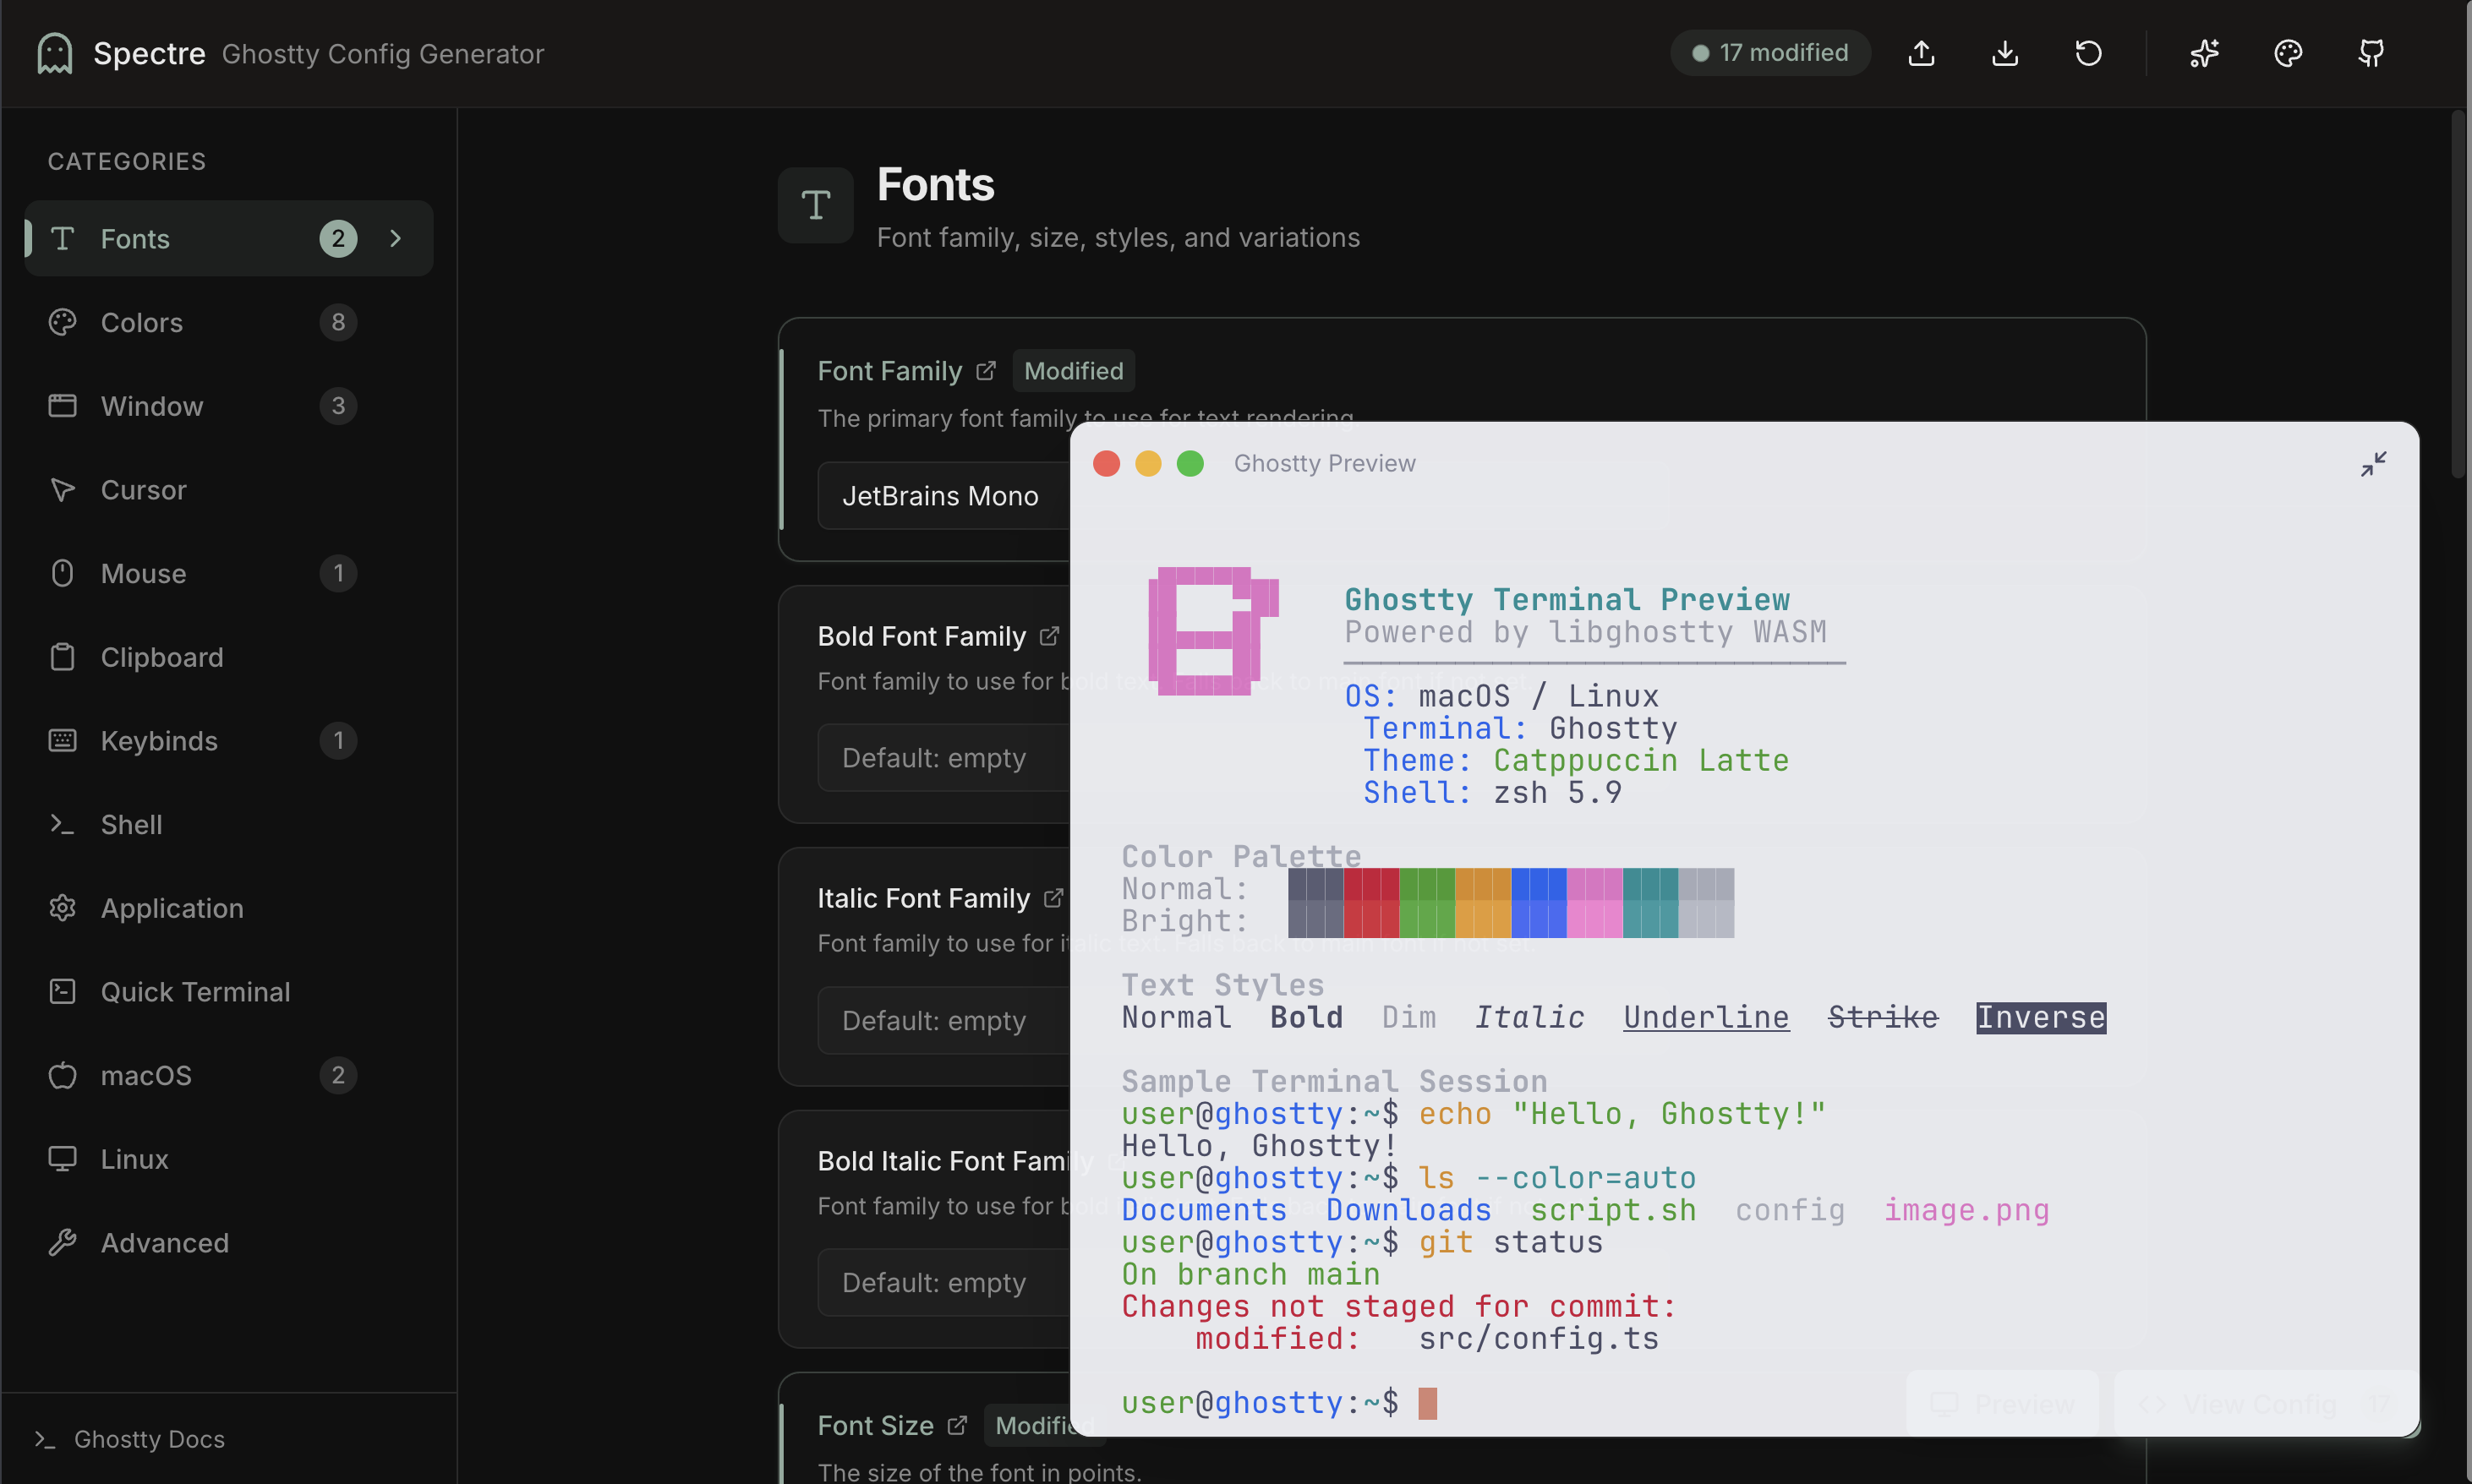Select the Mouse category
This screenshot has width=2472, height=1484.
pos(228,573)
